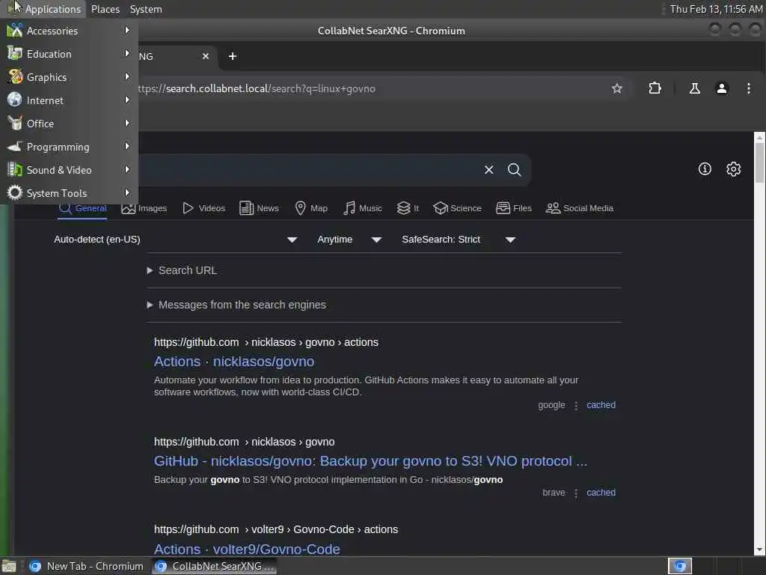Open the Sound & Video submenu
The width and height of the screenshot is (766, 575).
click(x=69, y=170)
